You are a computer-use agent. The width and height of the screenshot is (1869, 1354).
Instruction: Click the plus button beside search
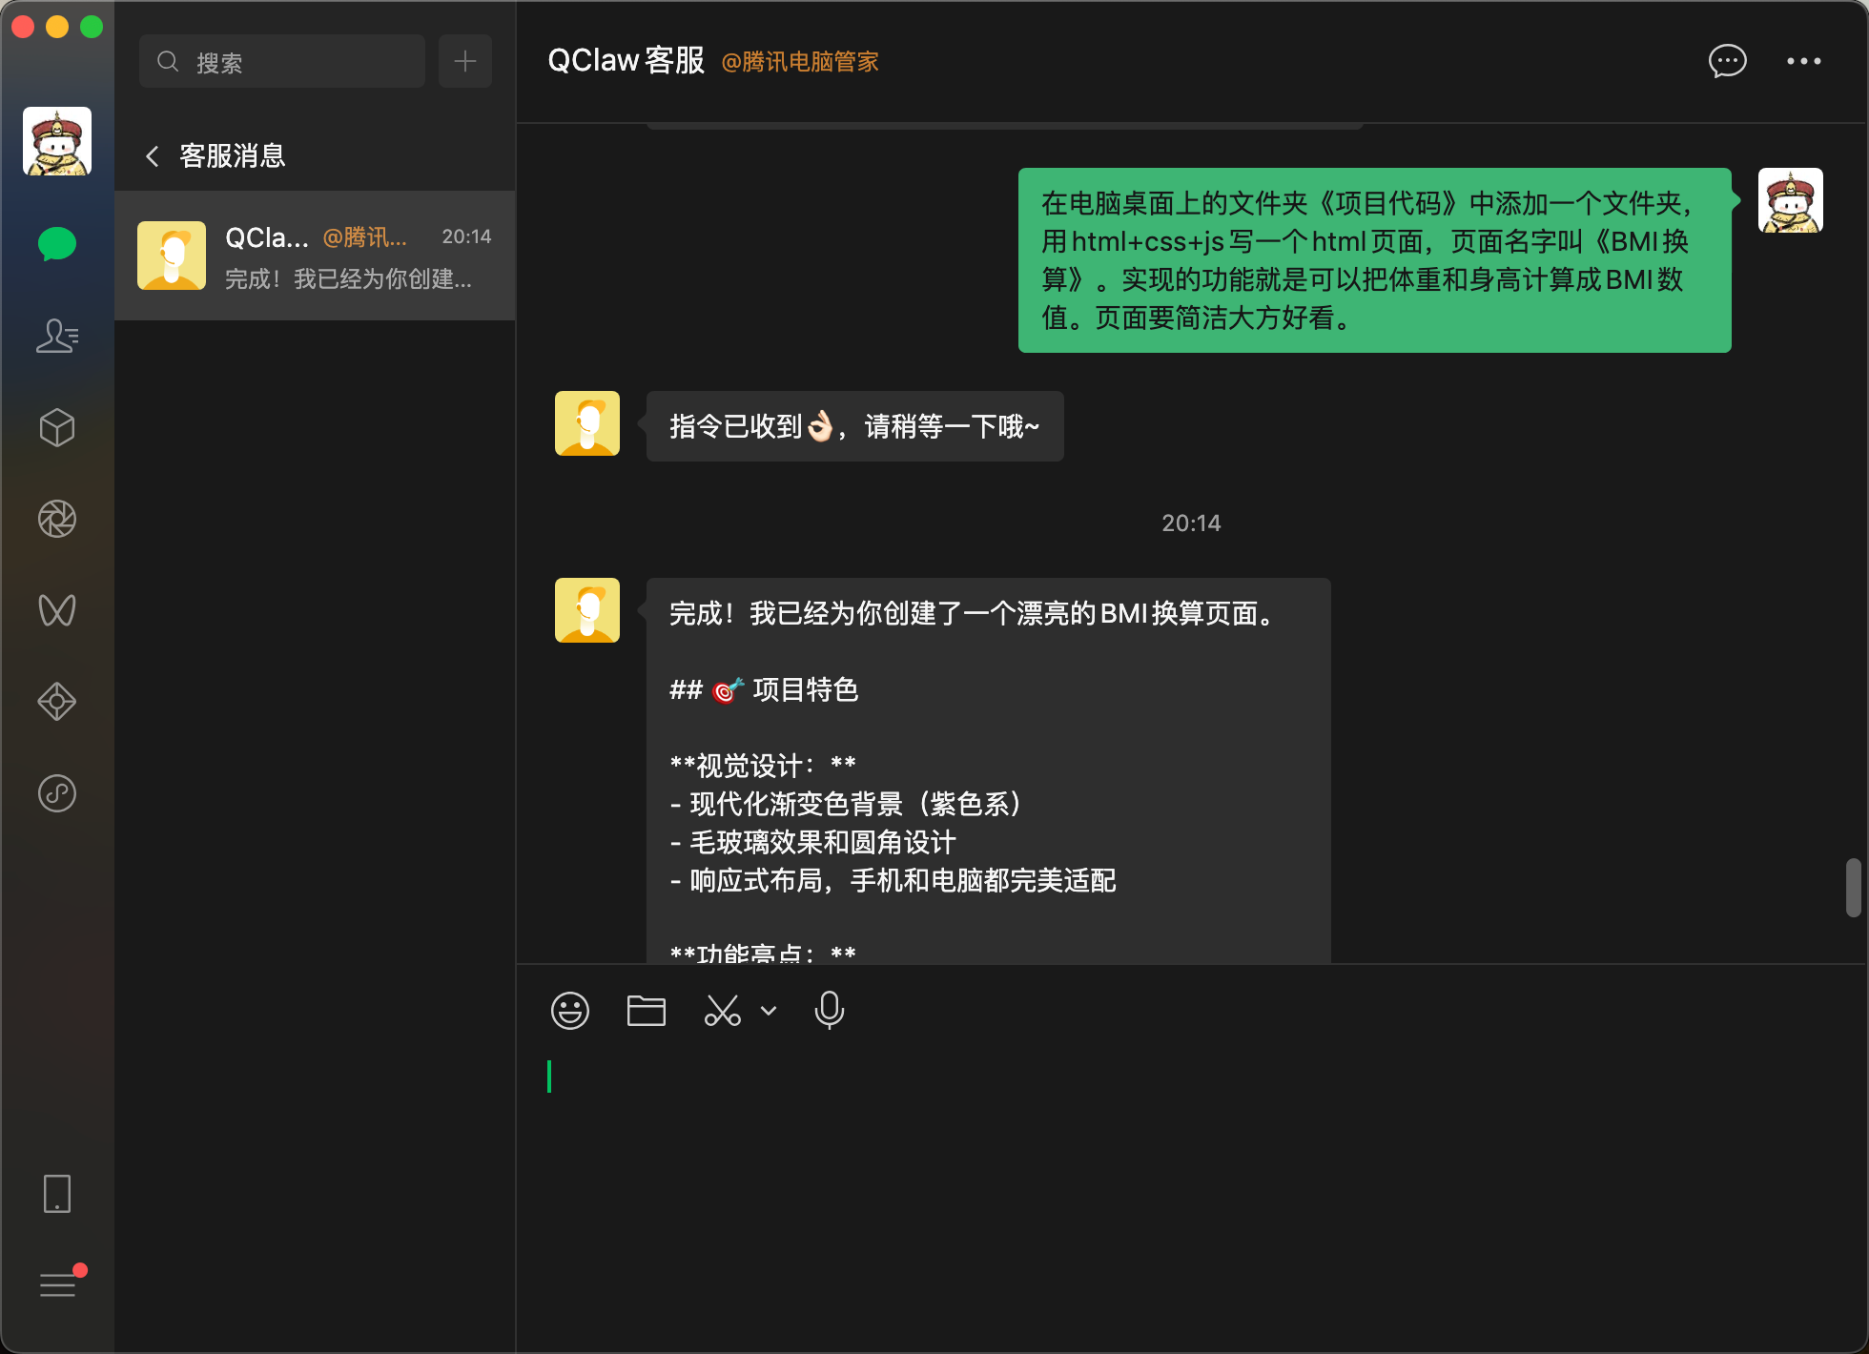click(465, 61)
